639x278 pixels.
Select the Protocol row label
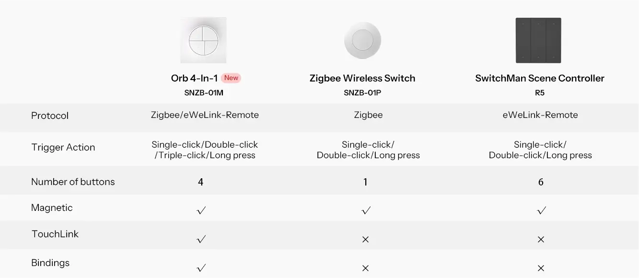(50, 116)
